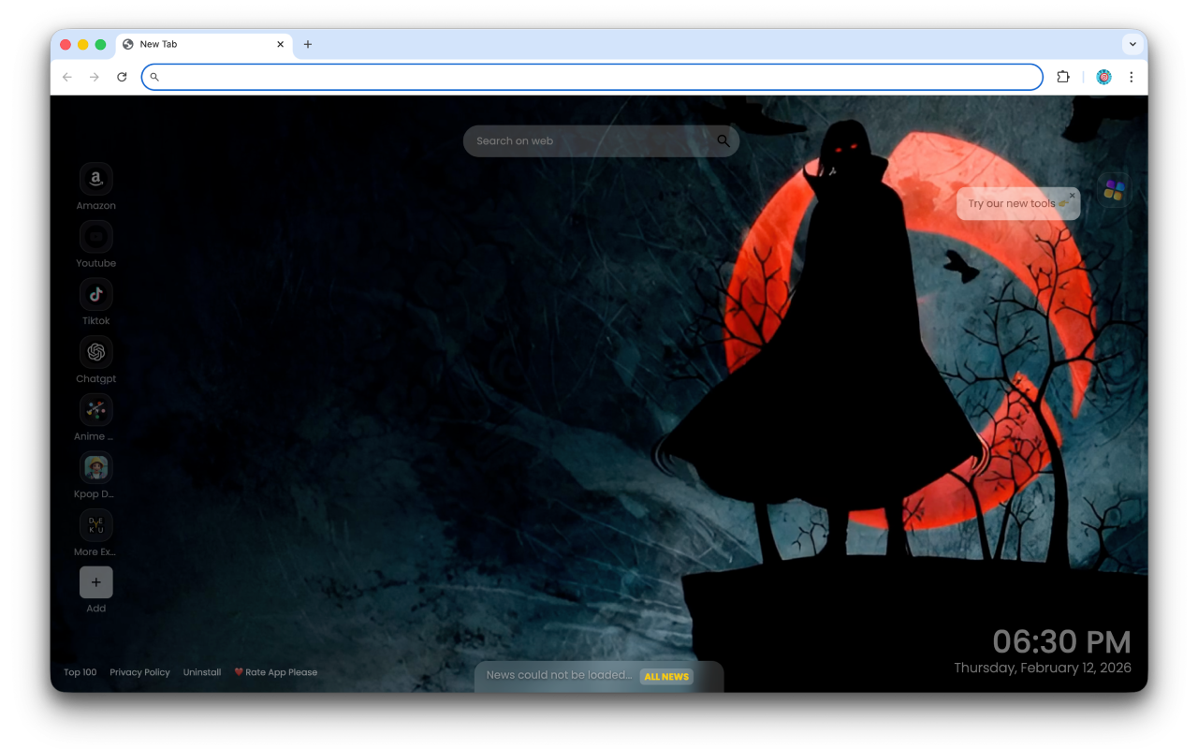Open a new tab with plus button
The height and width of the screenshot is (749, 1198).
pyautogui.click(x=307, y=44)
